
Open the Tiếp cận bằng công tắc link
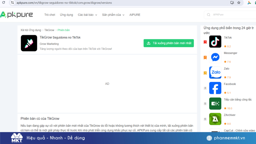point(238,100)
